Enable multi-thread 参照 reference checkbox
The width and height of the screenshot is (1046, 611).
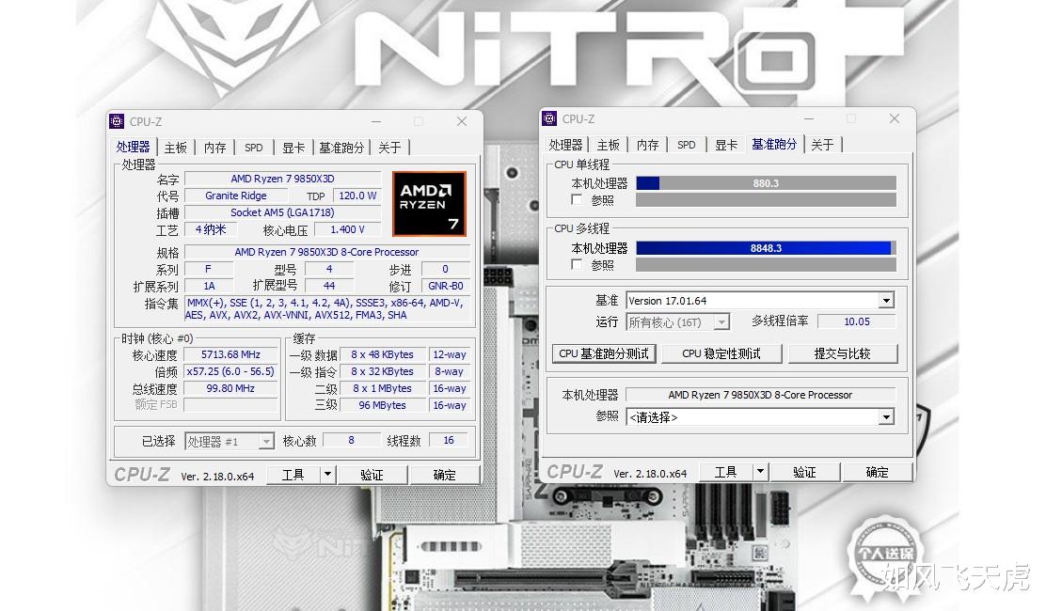click(577, 264)
